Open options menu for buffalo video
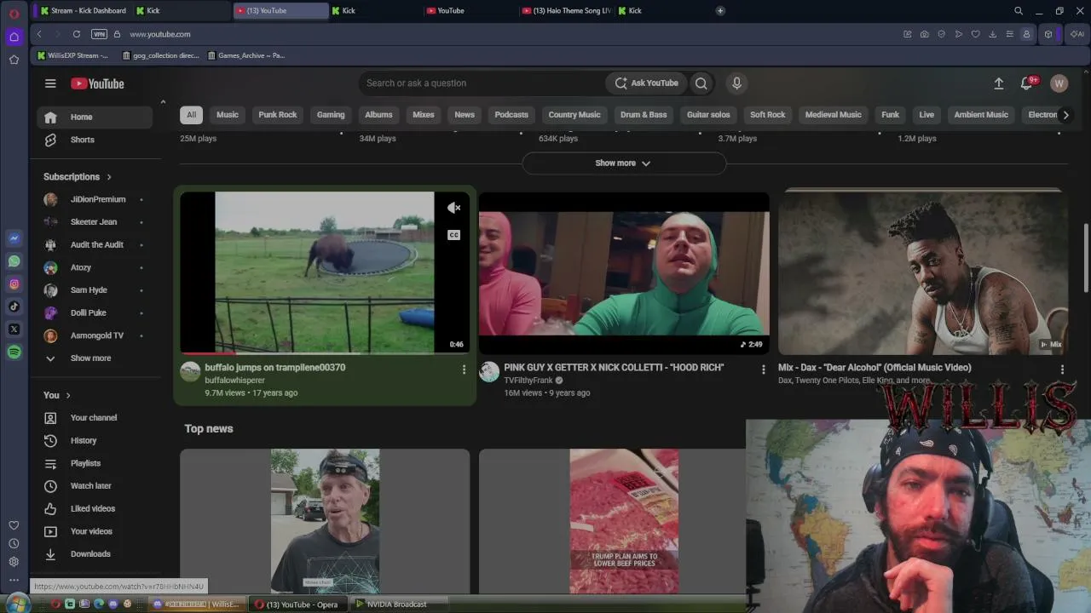 click(x=464, y=370)
